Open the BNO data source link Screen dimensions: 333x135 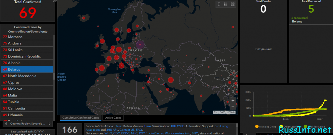(x=194, y=133)
